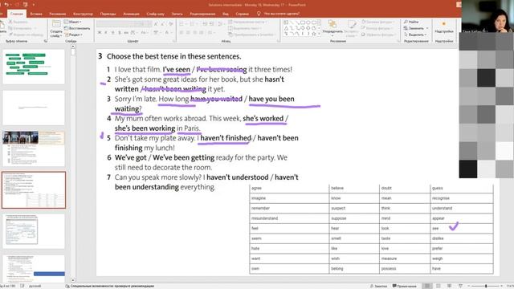Image resolution: width=514 pixels, height=289 pixels.
Task: Toggle Underline formatting (Ч)
Action: point(112,33)
